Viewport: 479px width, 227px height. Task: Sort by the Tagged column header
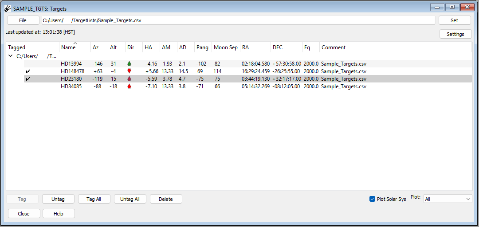pos(33,47)
